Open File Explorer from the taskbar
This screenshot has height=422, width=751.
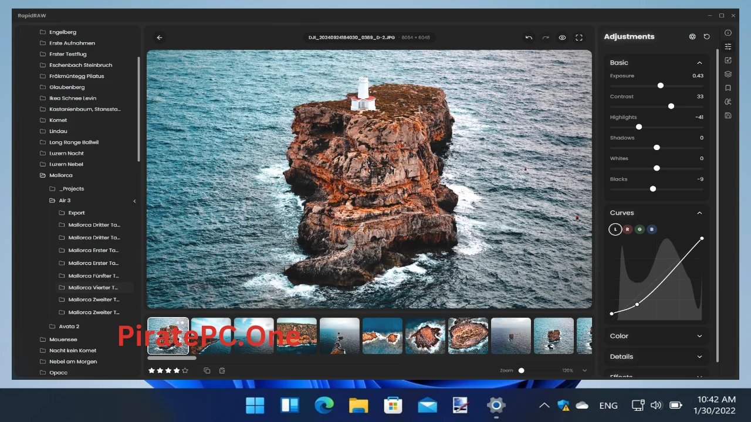358,405
